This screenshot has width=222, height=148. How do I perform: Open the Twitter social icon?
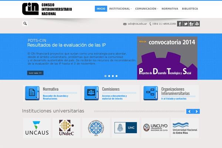(x=185, y=24)
